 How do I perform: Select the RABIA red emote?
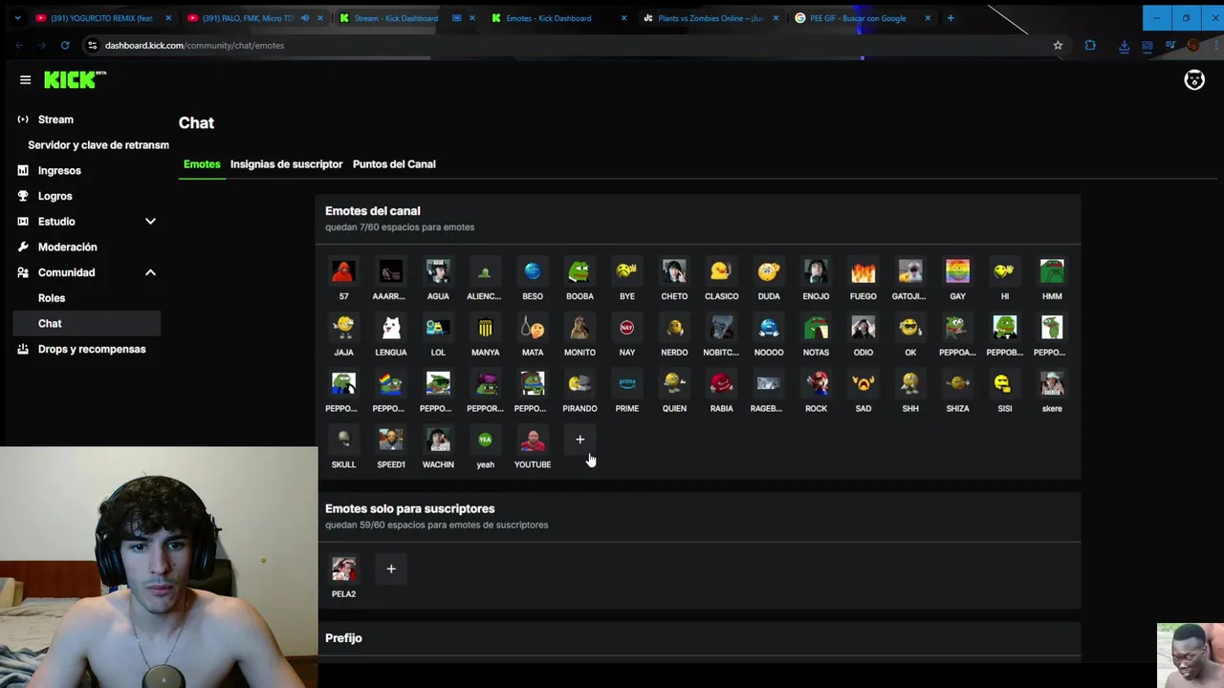(x=721, y=384)
